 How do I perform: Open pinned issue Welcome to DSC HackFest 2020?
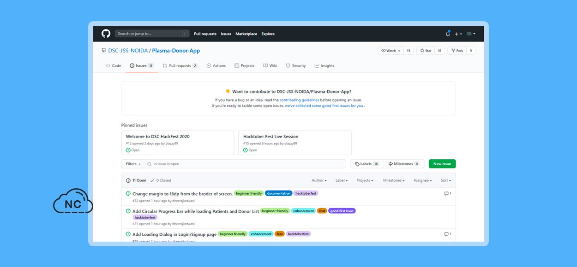pyautogui.click(x=158, y=137)
